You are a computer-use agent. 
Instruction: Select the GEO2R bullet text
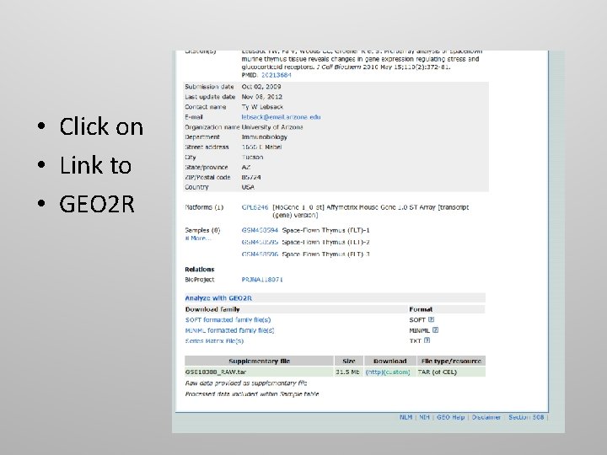(x=97, y=204)
